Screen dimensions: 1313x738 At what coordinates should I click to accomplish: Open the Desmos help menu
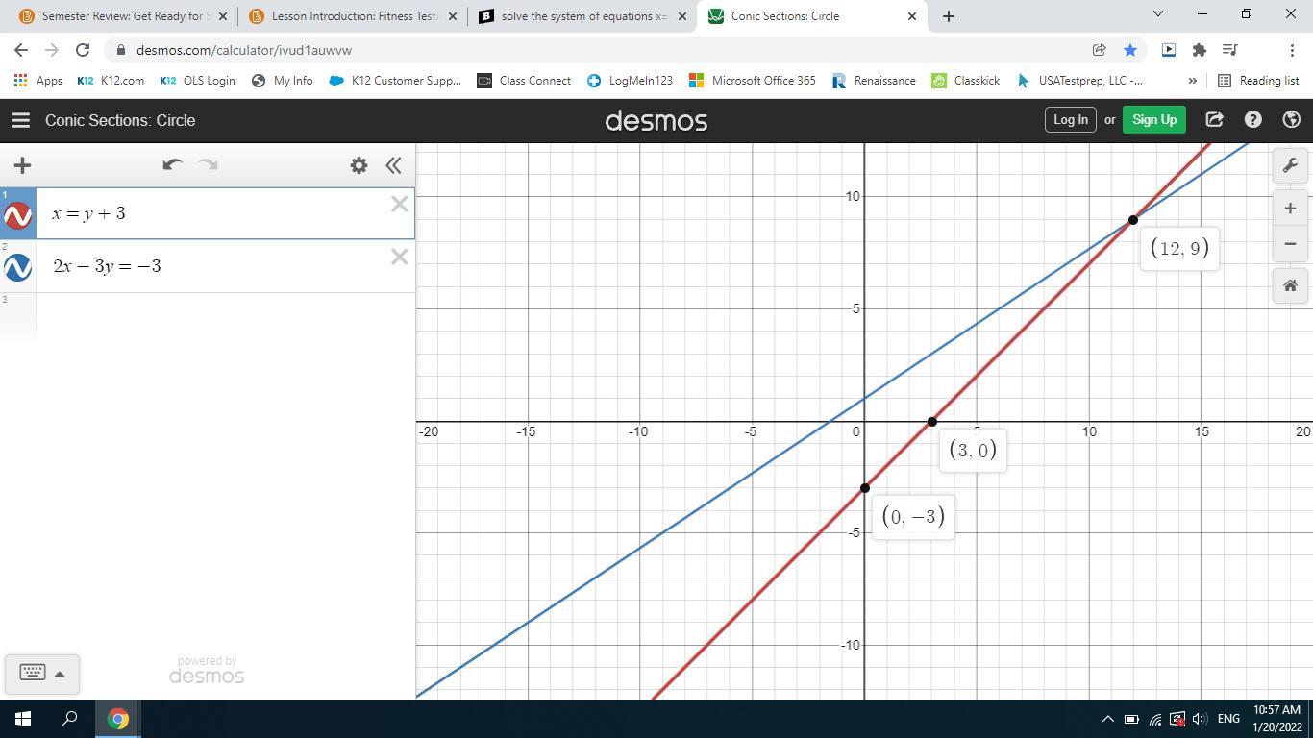tap(1253, 120)
